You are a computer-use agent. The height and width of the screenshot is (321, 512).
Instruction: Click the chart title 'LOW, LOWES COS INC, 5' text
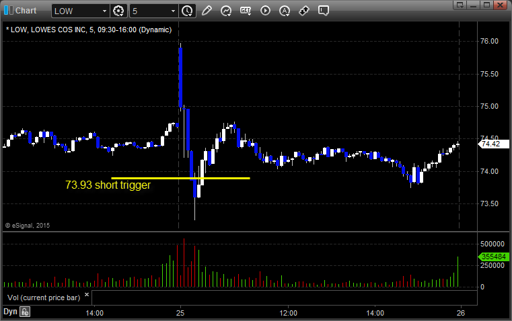pyautogui.click(x=52, y=30)
